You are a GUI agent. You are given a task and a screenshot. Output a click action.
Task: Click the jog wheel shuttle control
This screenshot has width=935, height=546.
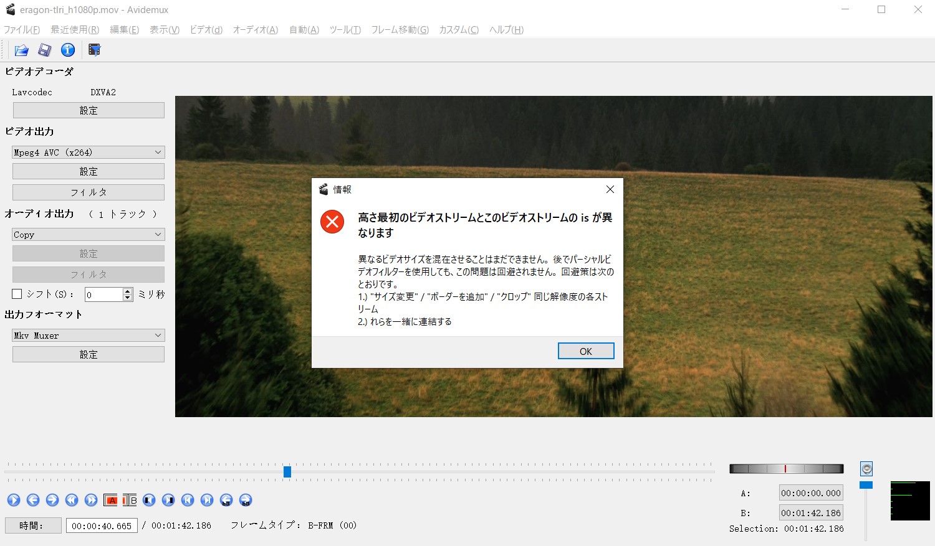[787, 469]
